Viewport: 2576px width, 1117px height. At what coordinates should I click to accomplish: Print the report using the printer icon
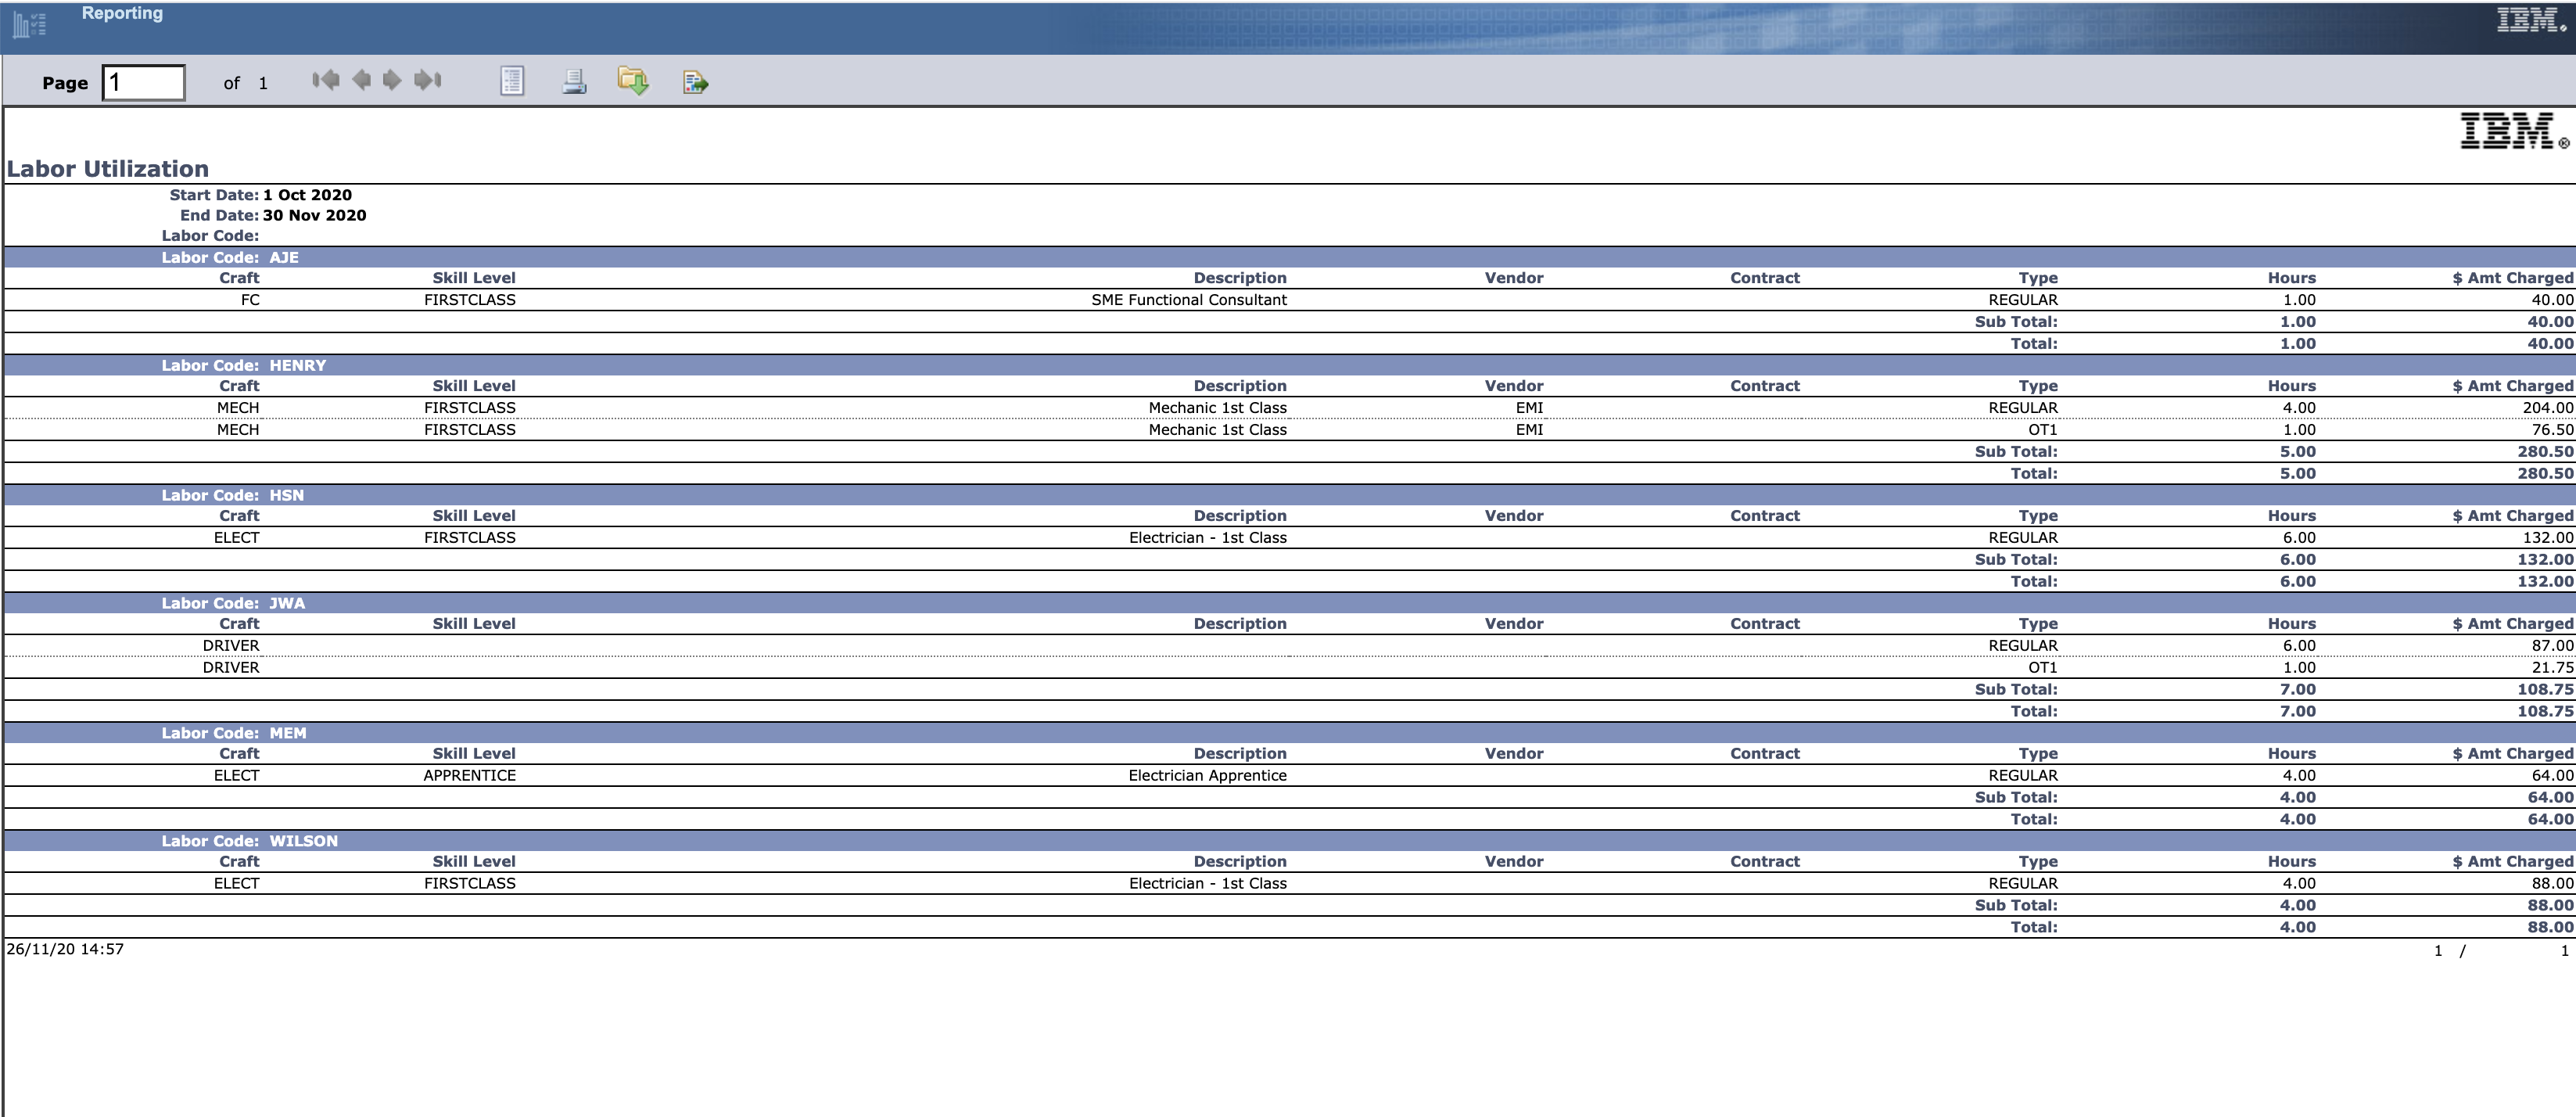pos(573,81)
